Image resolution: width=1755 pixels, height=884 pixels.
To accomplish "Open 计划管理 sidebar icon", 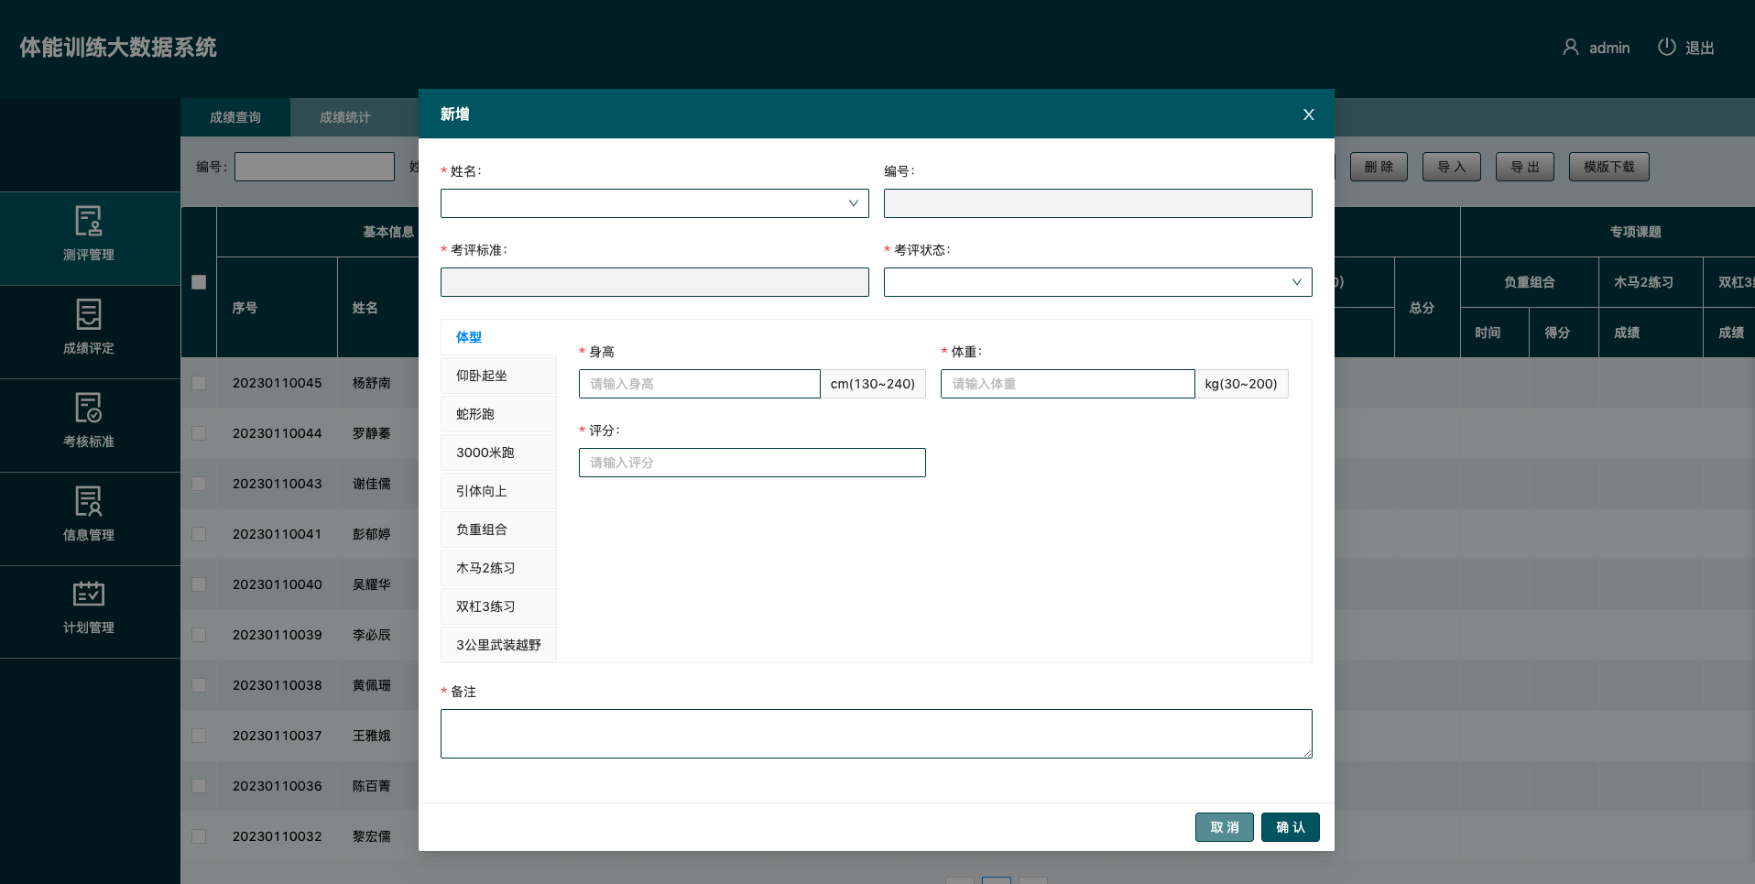I will pyautogui.click(x=89, y=594).
